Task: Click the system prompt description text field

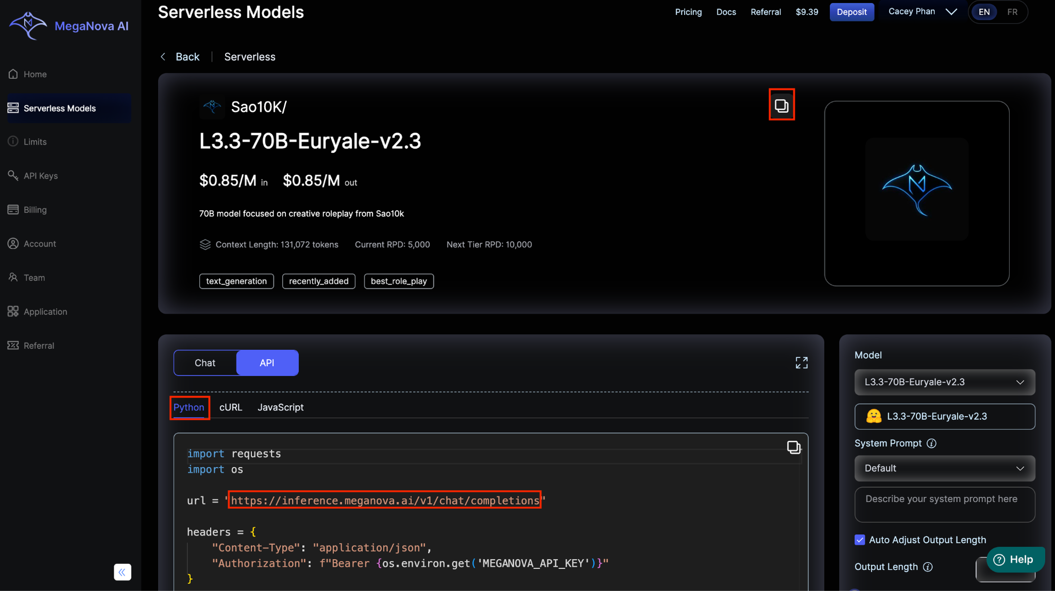Action: click(x=944, y=505)
